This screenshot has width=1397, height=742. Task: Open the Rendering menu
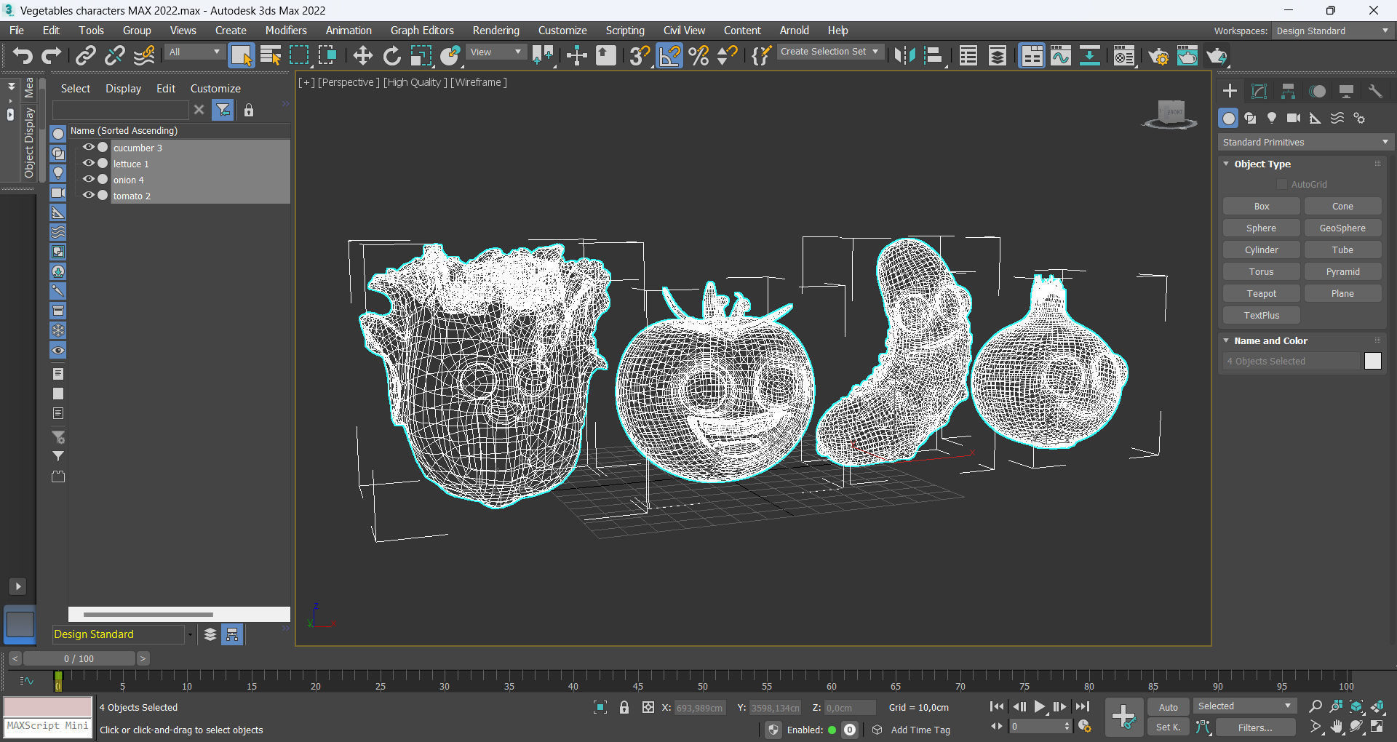496,31
